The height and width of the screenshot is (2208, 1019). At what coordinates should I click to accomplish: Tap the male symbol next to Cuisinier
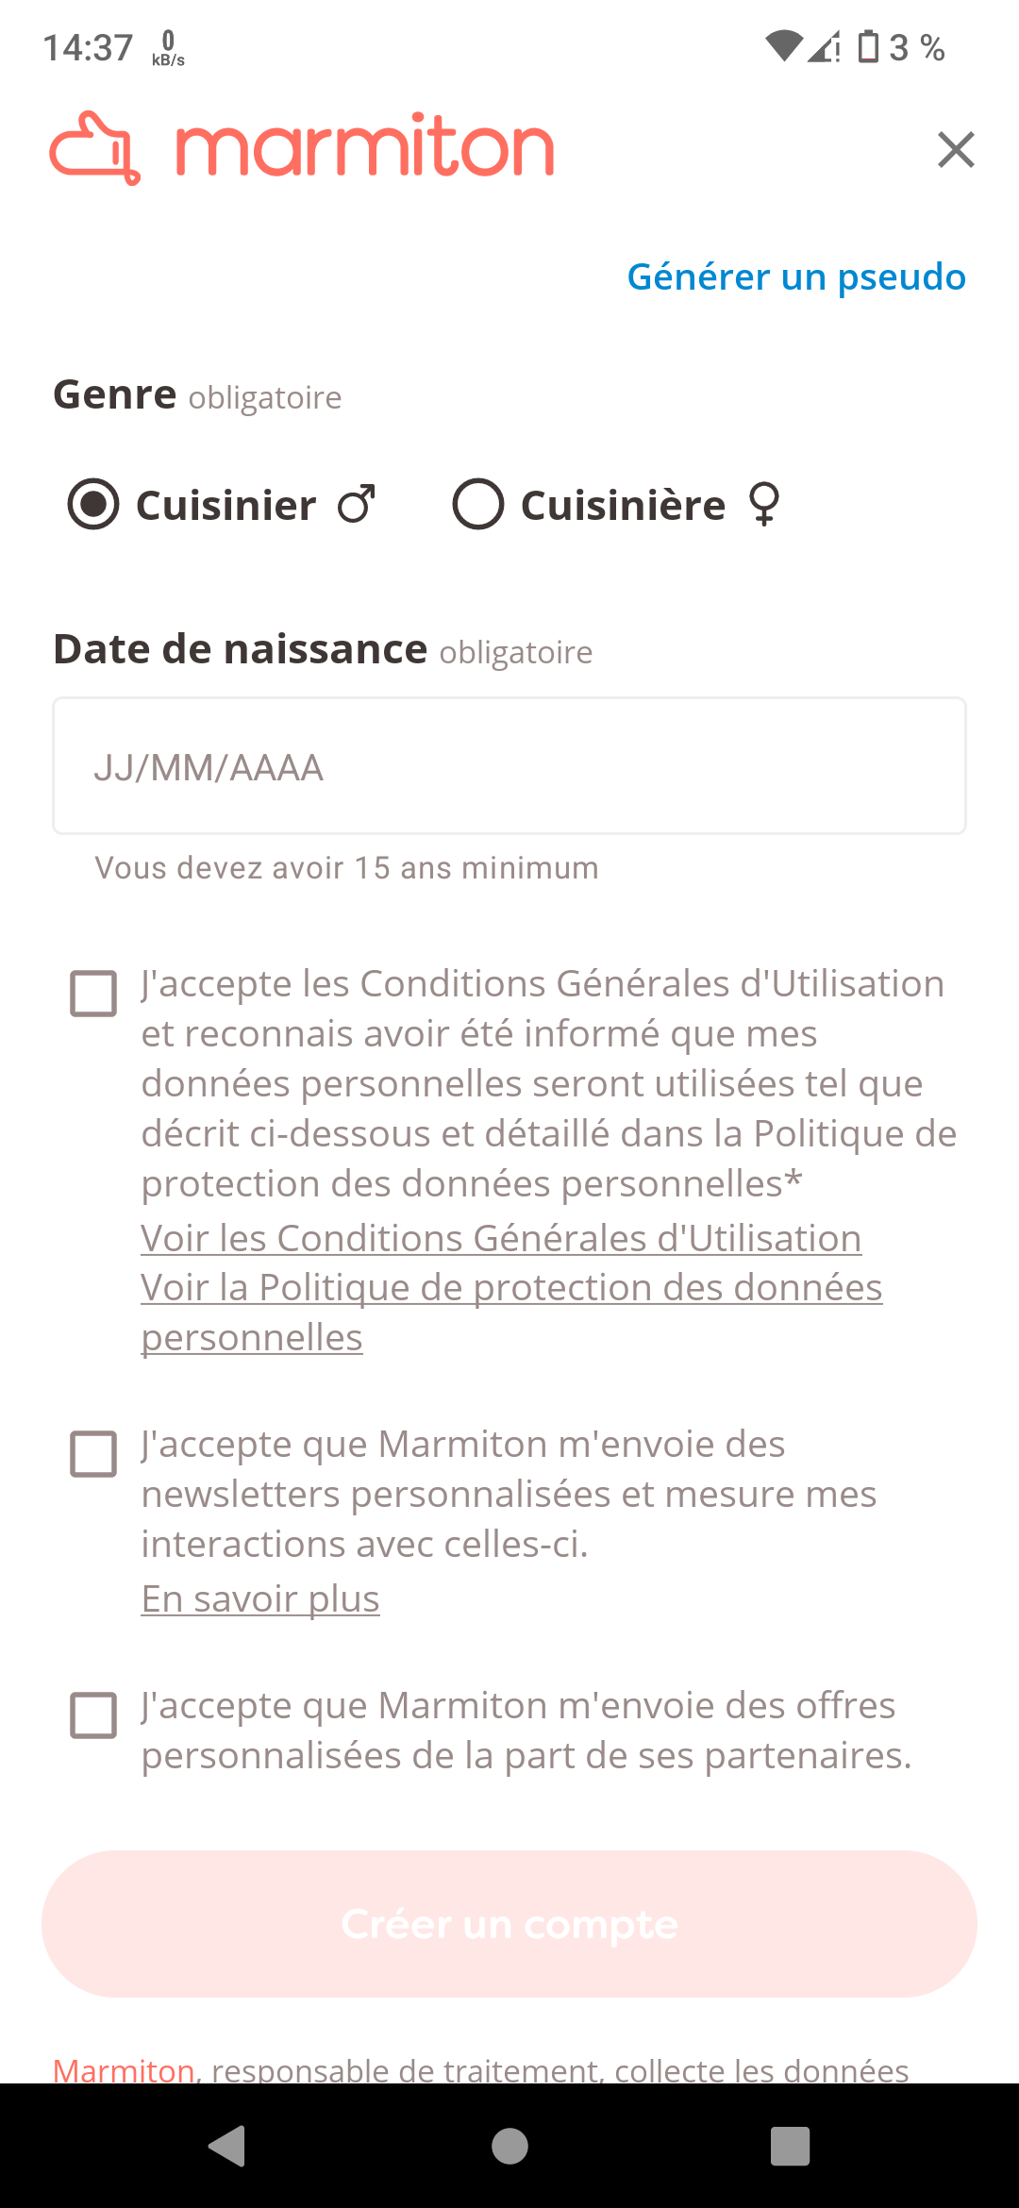tap(358, 504)
